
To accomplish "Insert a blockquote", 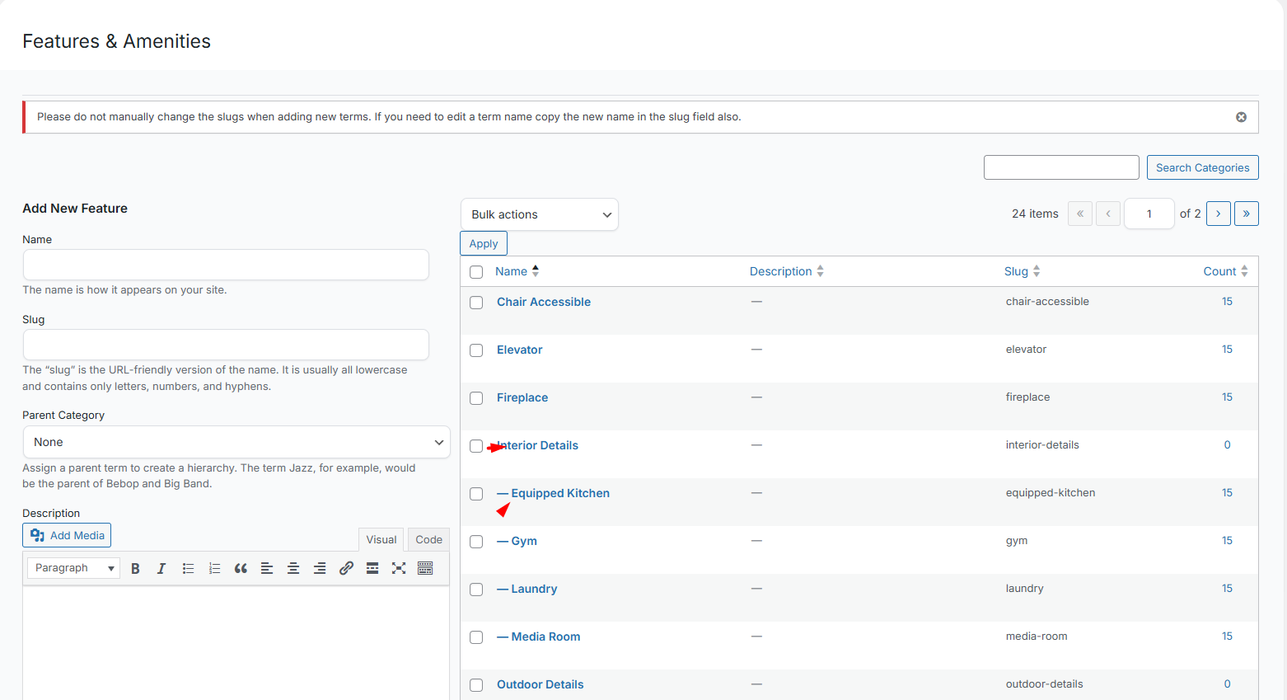I will click(x=241, y=568).
